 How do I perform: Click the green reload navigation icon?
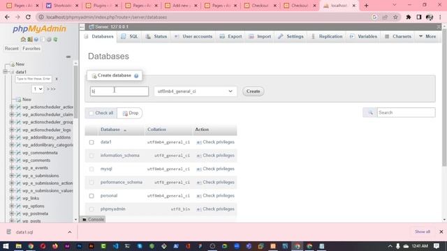(x=56, y=39)
